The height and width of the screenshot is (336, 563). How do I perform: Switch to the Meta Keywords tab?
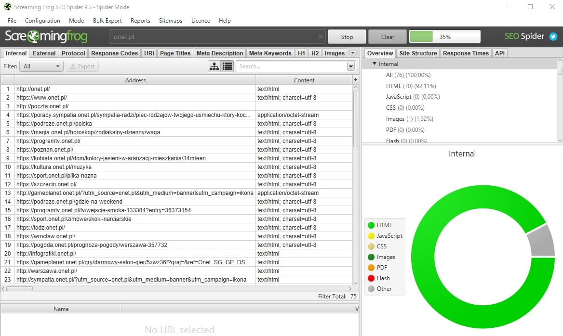[270, 53]
